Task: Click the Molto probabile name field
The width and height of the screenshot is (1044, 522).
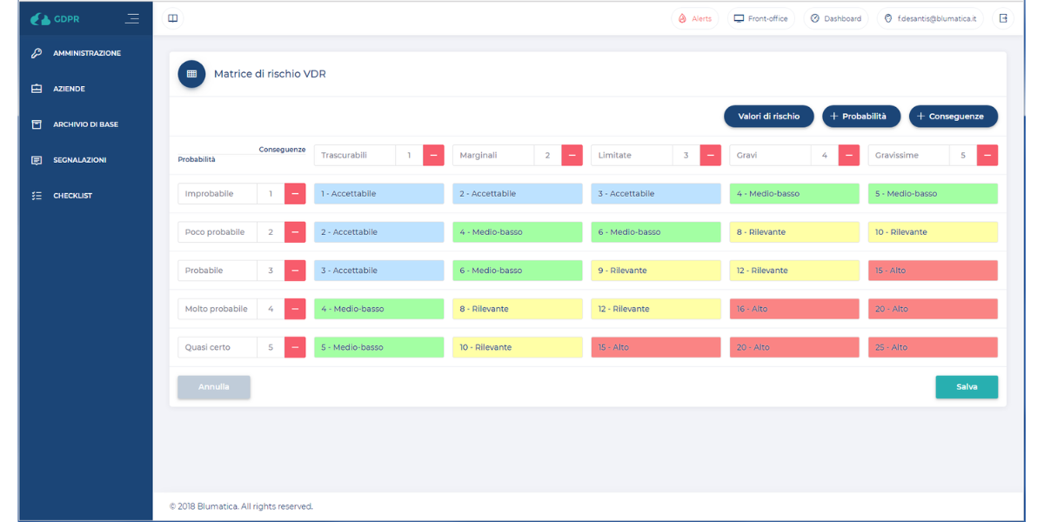Action: (x=217, y=309)
